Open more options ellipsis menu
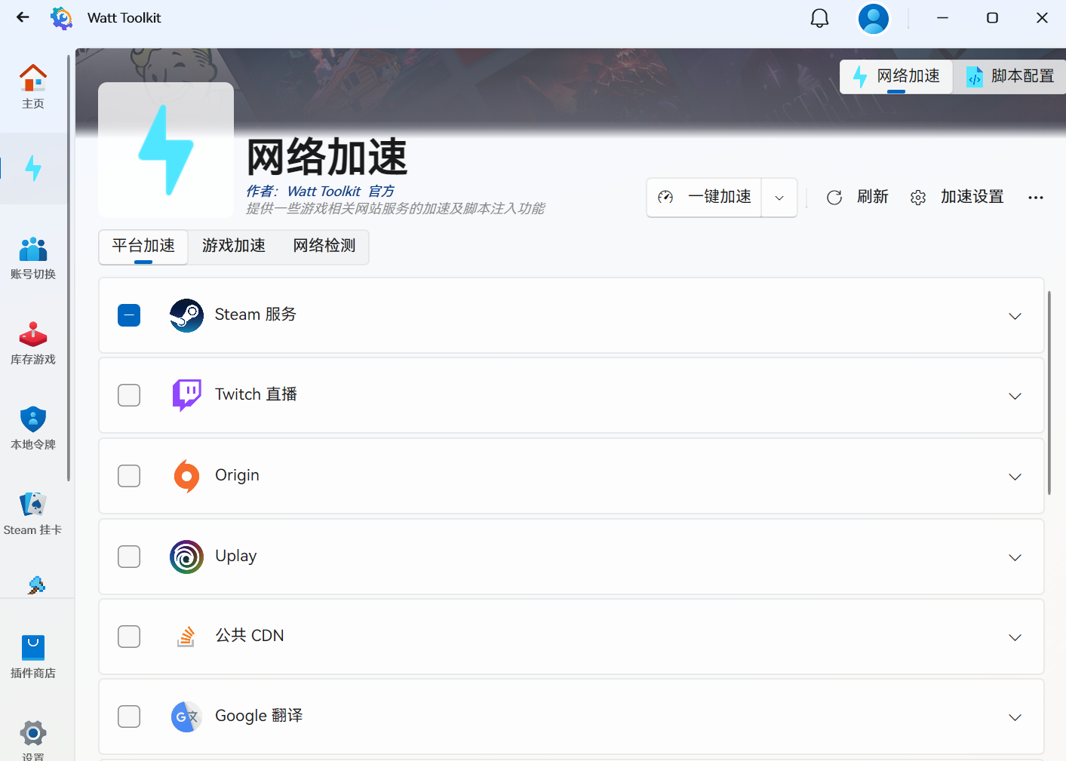The image size is (1066, 761). click(x=1036, y=198)
